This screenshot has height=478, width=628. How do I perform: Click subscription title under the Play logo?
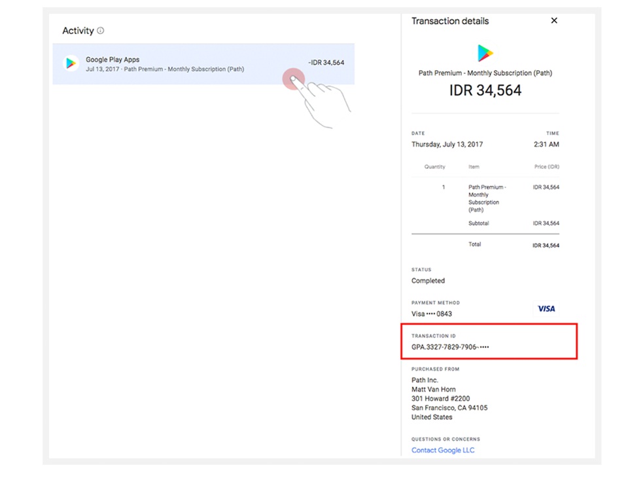(x=485, y=73)
